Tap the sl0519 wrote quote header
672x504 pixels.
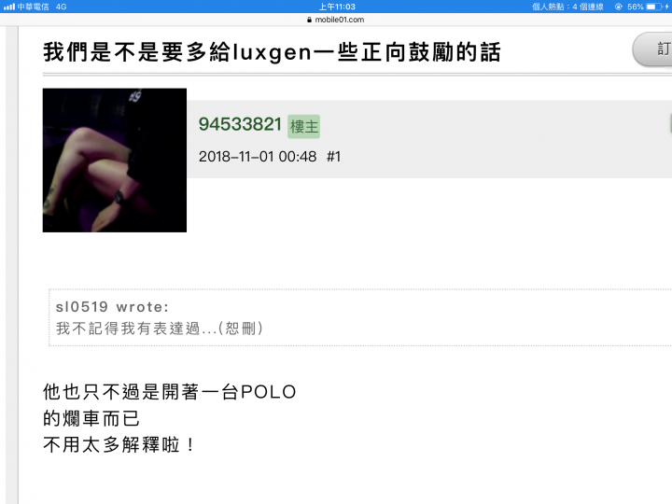click(x=112, y=307)
